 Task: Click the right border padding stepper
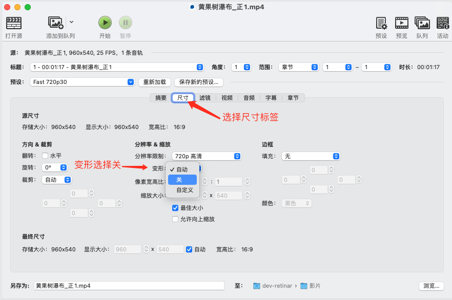(x=359, y=180)
